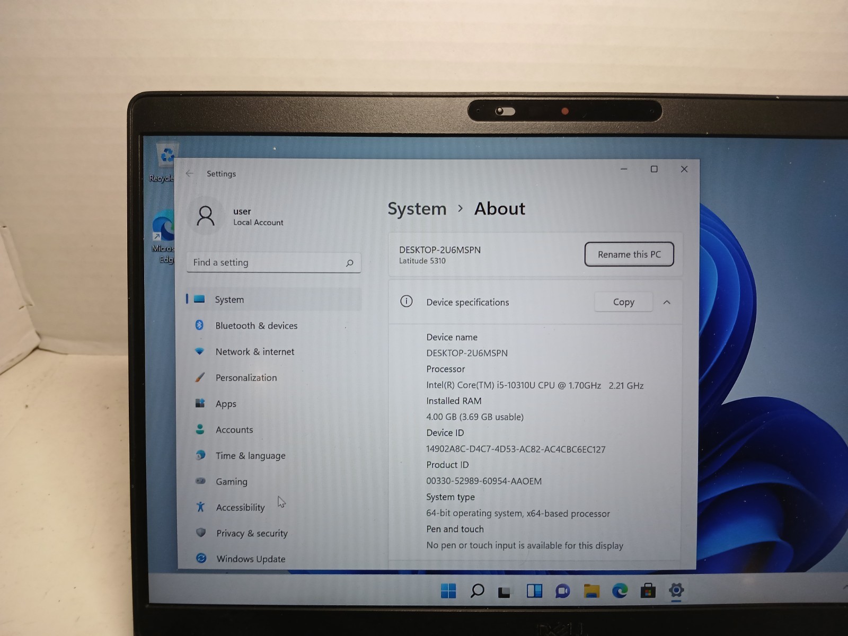Open Microsoft Store from the taskbar

pyautogui.click(x=648, y=590)
